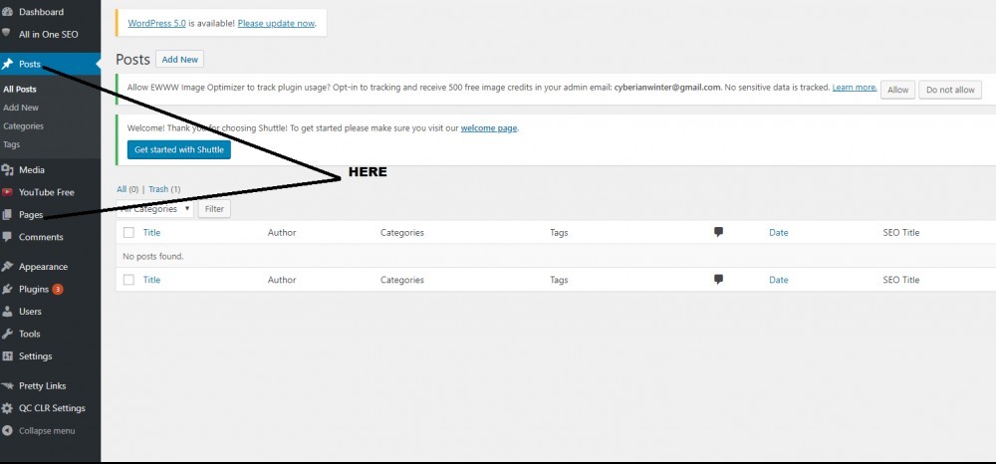Click Please update now link
996x464 pixels.
(x=276, y=23)
